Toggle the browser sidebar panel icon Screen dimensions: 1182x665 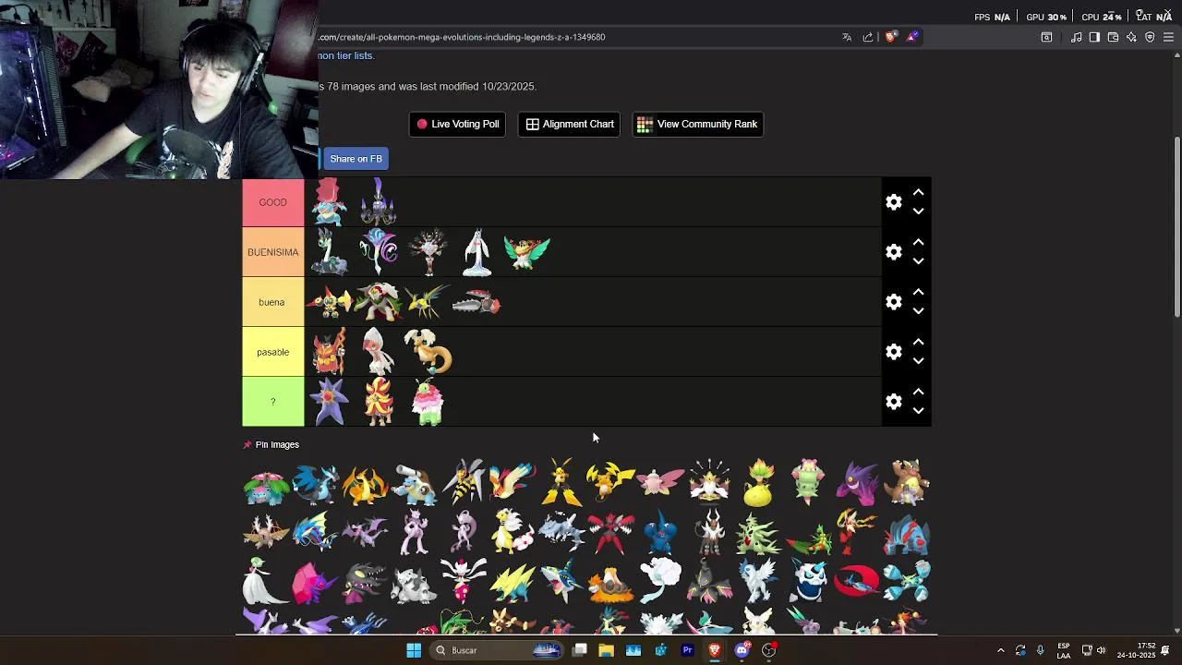(1094, 37)
